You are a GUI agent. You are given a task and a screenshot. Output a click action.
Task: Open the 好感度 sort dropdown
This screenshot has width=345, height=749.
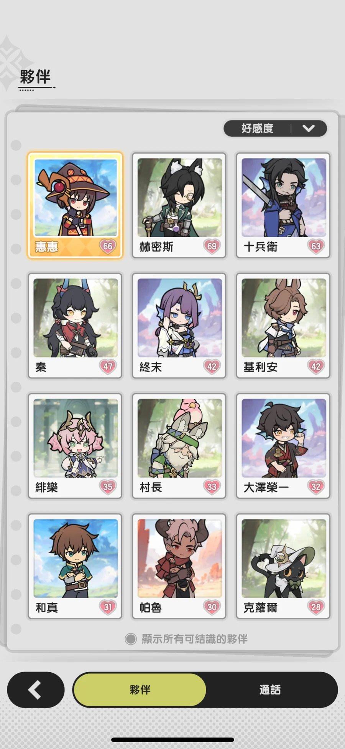point(275,128)
